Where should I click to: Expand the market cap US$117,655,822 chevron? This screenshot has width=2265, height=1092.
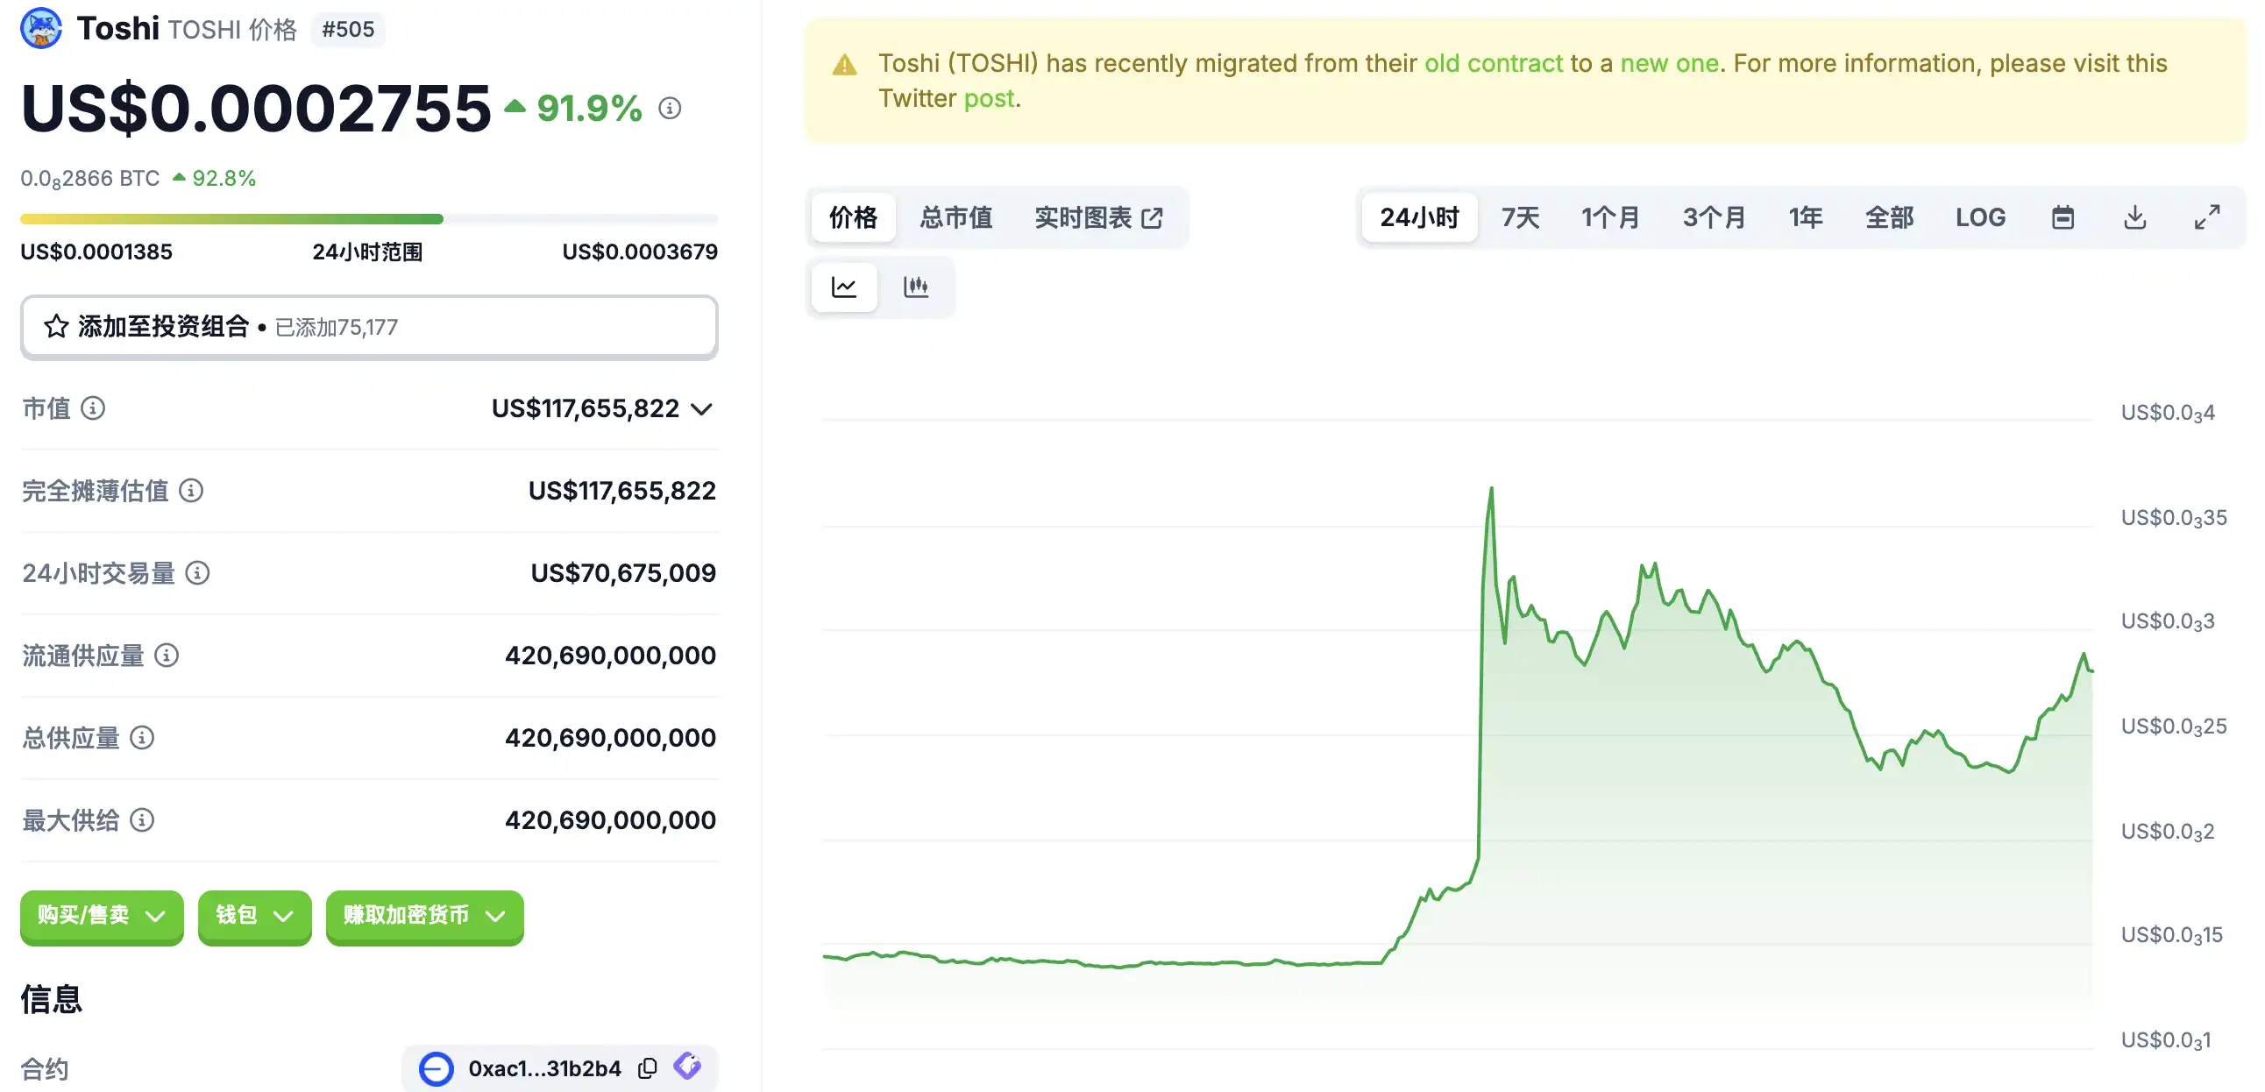[x=700, y=408]
